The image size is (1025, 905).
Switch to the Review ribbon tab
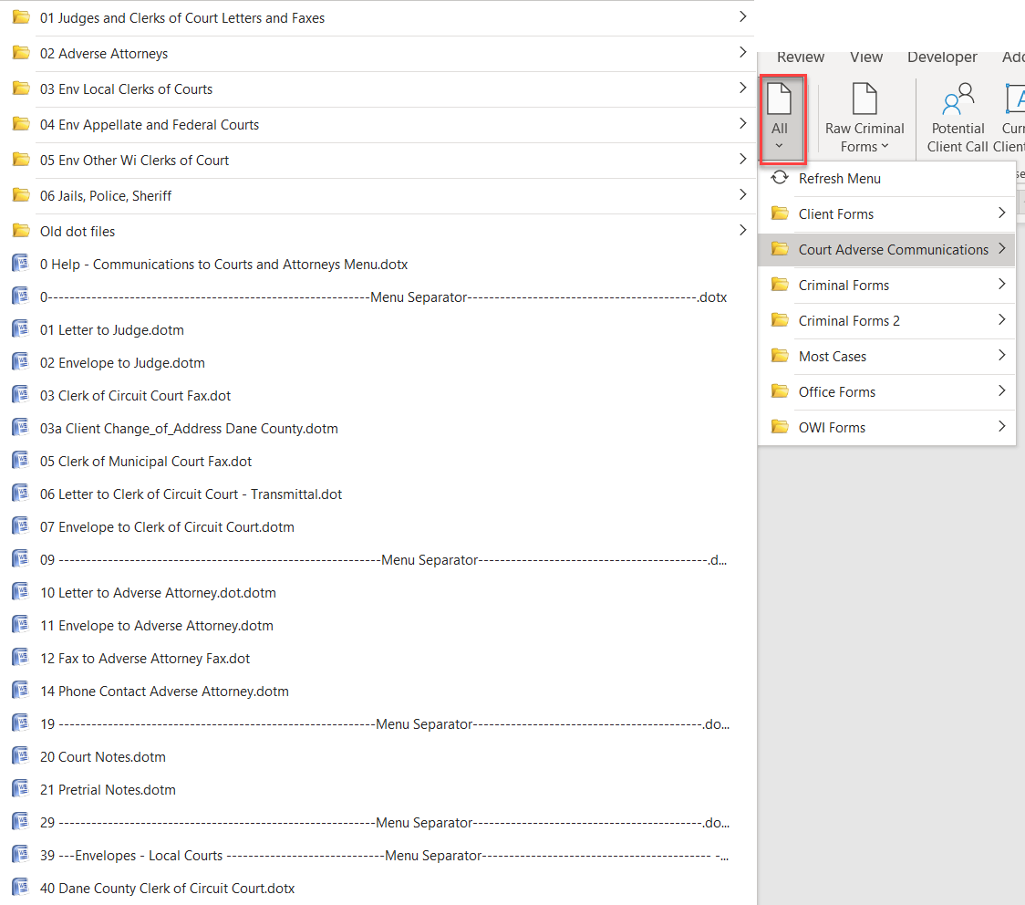[800, 57]
